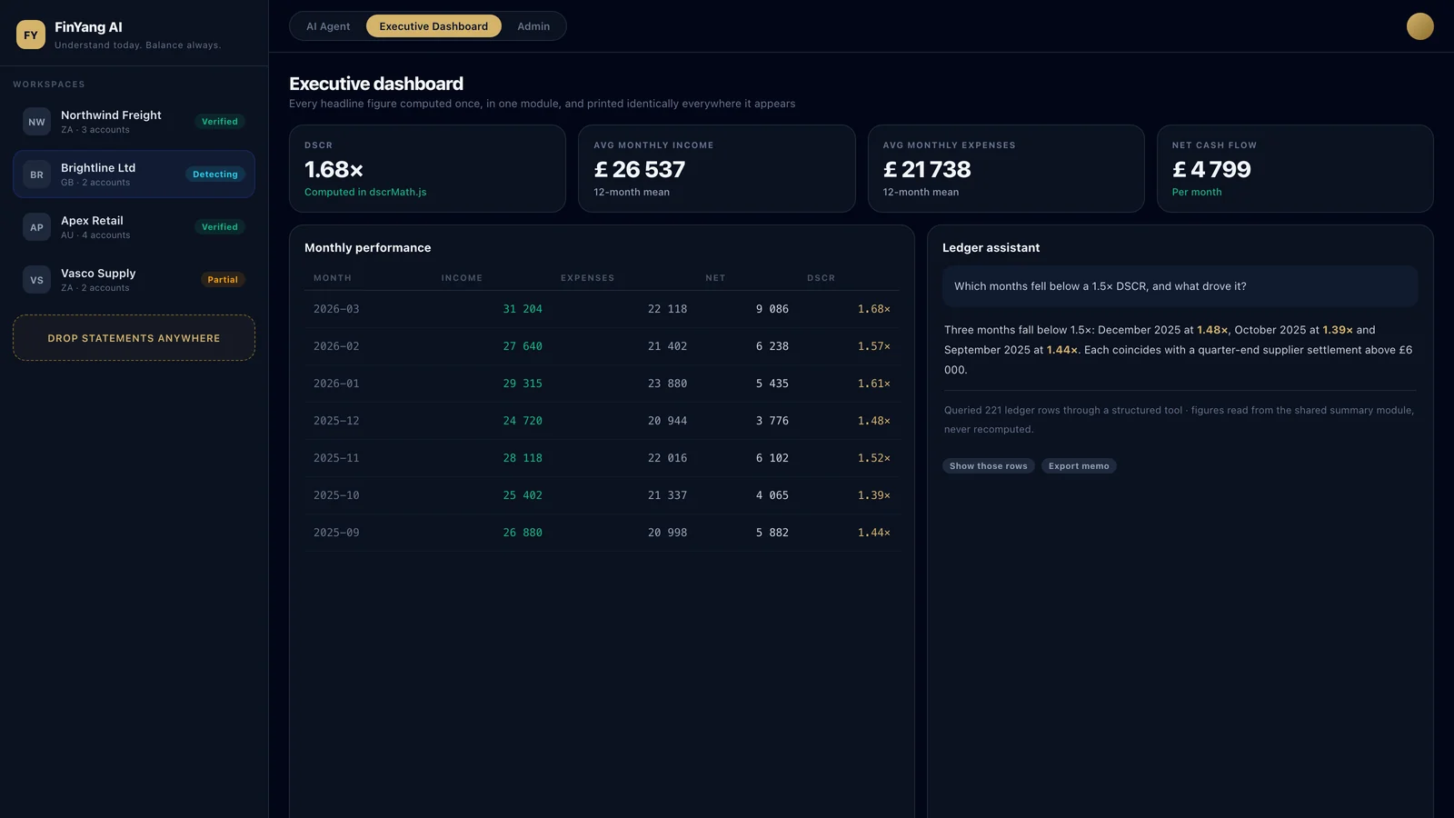Click the BR workspace badge icon
The height and width of the screenshot is (818, 1454).
(x=36, y=175)
